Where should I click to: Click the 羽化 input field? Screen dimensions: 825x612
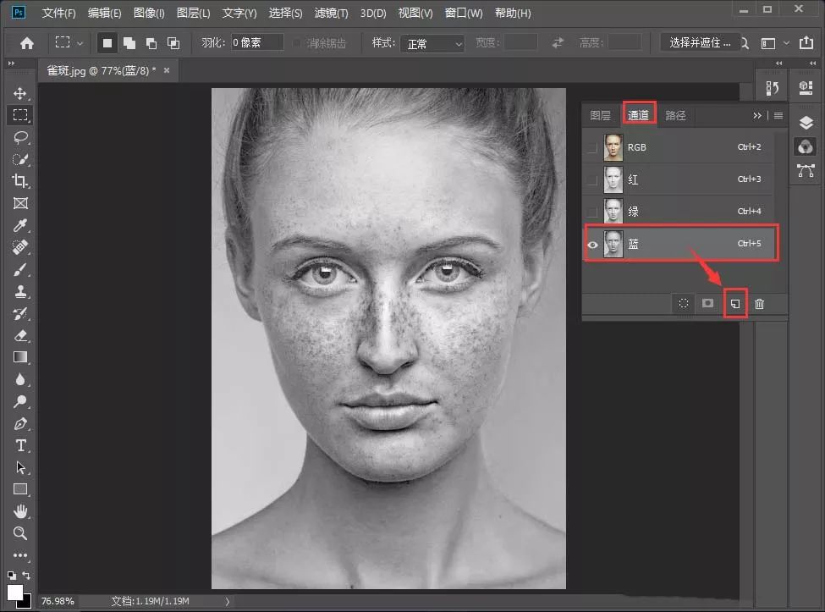click(256, 43)
